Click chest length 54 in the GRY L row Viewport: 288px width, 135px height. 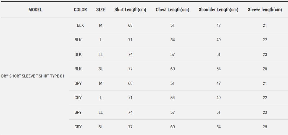[x=173, y=98]
